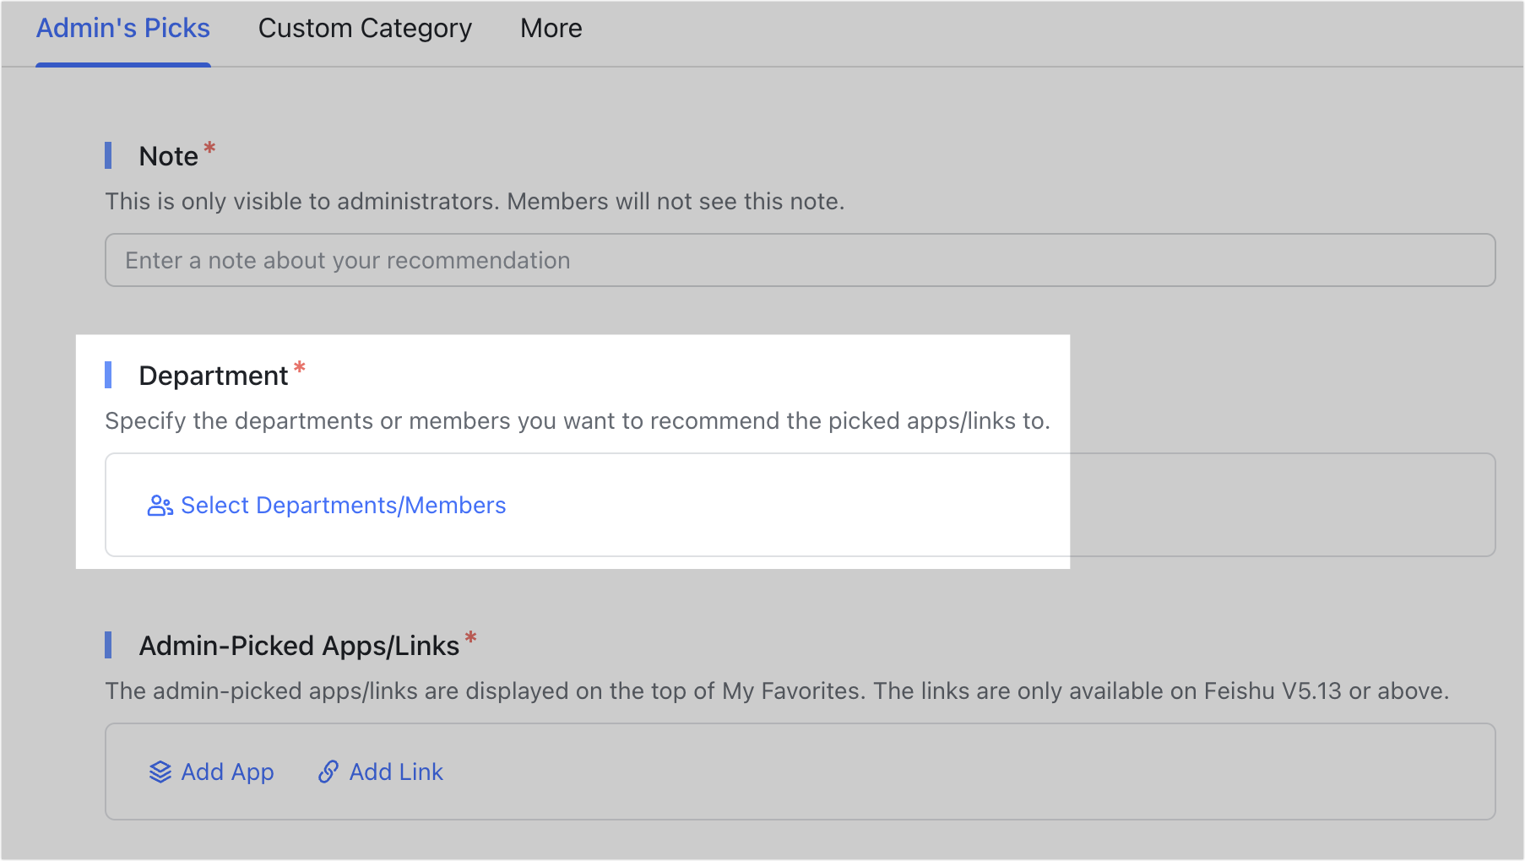
Task: Click the stacked layers icon for Add App
Action: point(160,772)
